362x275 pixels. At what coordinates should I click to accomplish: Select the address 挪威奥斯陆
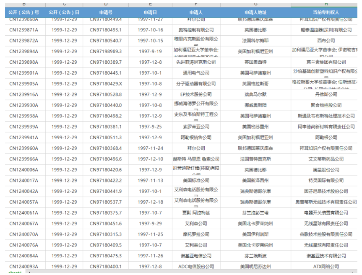(x=255, y=105)
